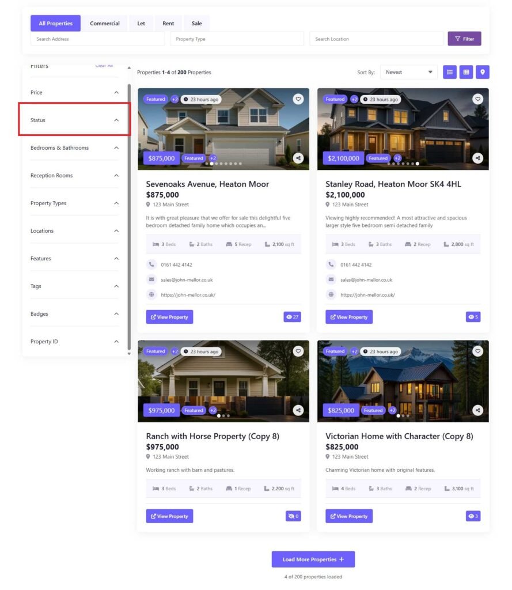Image resolution: width=512 pixels, height=590 pixels.
Task: Favorite the Sevenoaks Avenue property
Action: (298, 99)
